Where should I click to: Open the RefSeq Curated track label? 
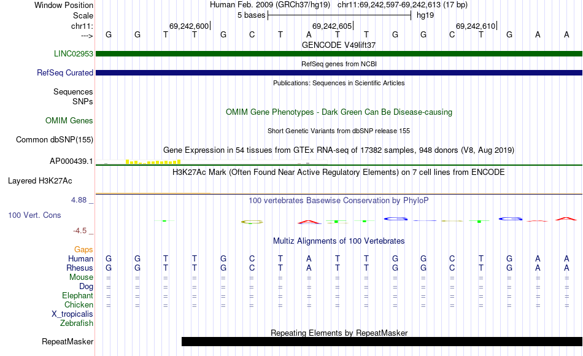64,72
